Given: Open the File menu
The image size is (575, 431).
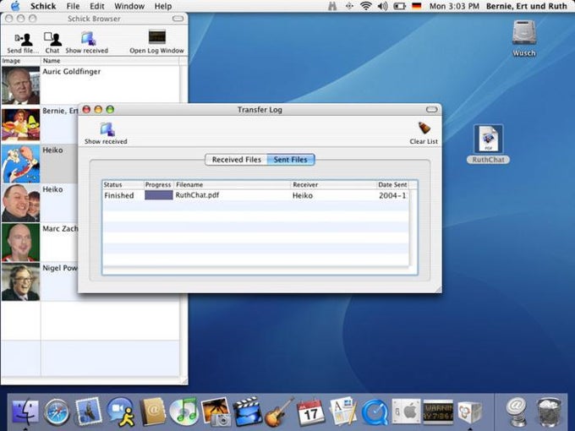Looking at the screenshot, I should click(73, 6).
